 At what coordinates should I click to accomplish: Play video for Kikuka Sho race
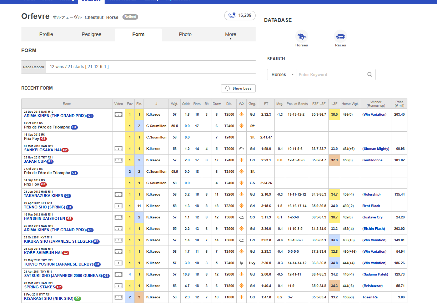click(x=118, y=240)
